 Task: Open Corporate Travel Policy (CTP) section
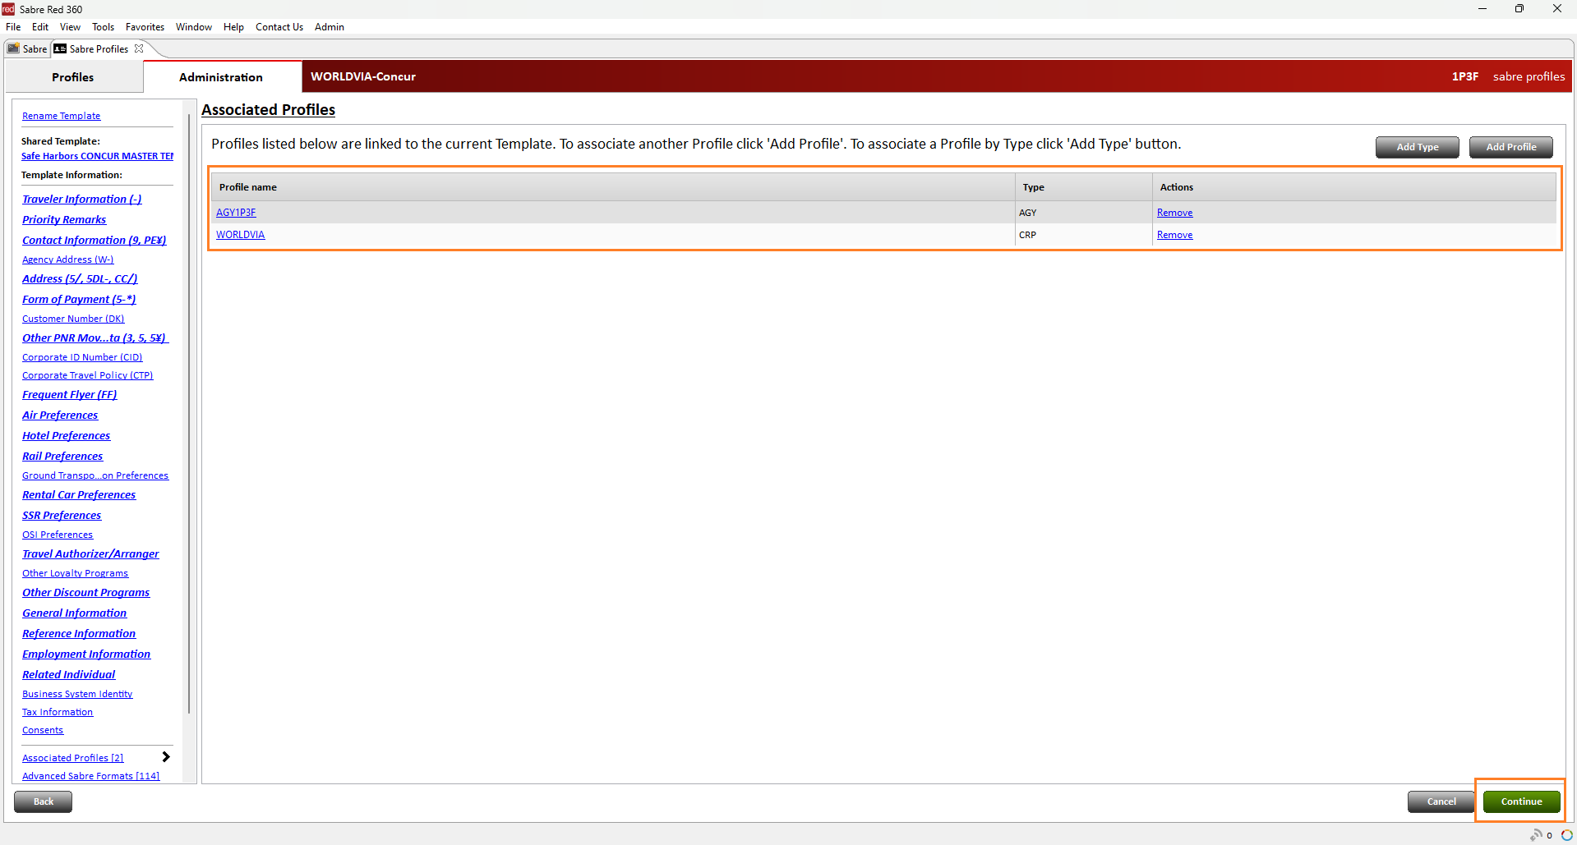[x=88, y=375]
